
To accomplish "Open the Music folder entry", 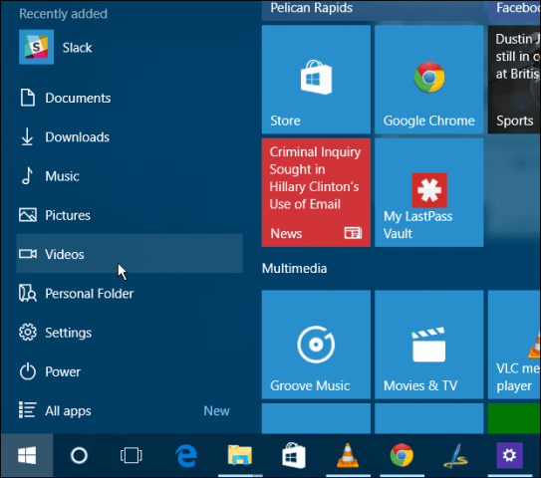I will [x=130, y=176].
